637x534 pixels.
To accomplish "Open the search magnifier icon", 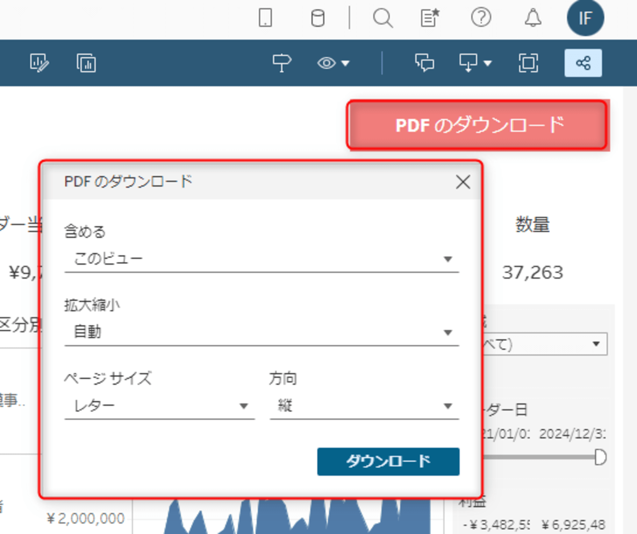I will click(x=383, y=18).
